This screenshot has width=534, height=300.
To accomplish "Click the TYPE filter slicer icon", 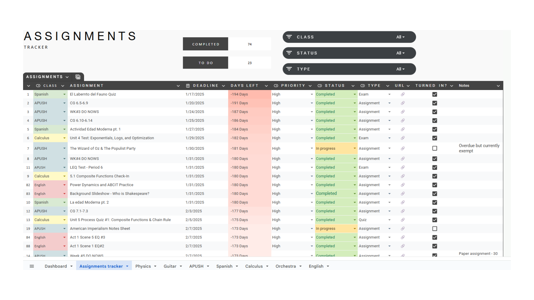I will tap(289, 69).
